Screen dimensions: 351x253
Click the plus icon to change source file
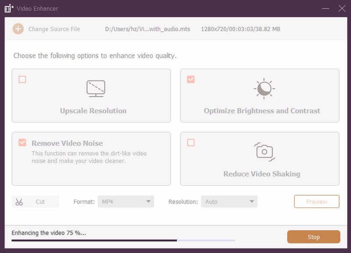point(18,29)
